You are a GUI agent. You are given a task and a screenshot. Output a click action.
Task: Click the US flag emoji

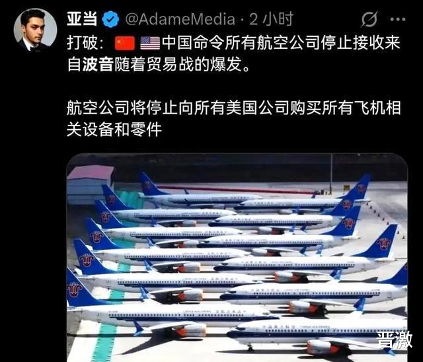(150, 43)
